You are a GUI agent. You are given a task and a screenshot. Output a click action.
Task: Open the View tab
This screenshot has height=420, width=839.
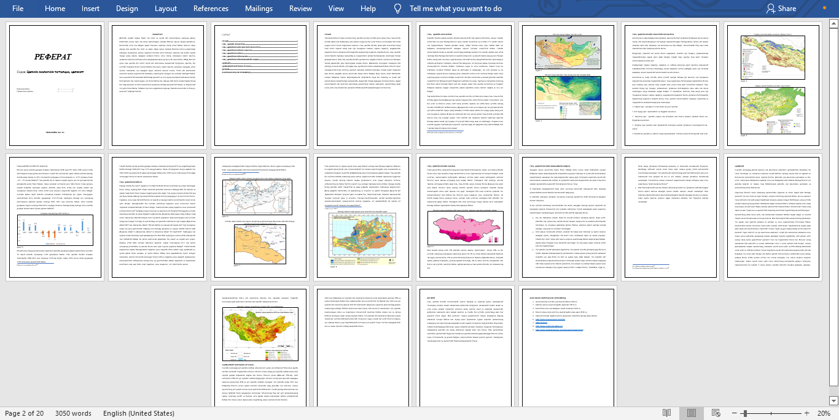336,9
